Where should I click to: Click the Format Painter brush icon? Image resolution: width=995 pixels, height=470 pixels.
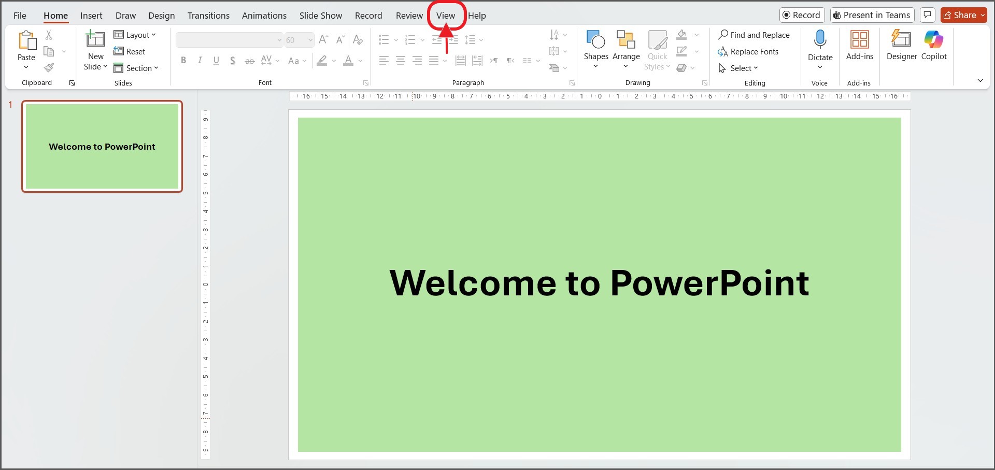[x=49, y=68]
